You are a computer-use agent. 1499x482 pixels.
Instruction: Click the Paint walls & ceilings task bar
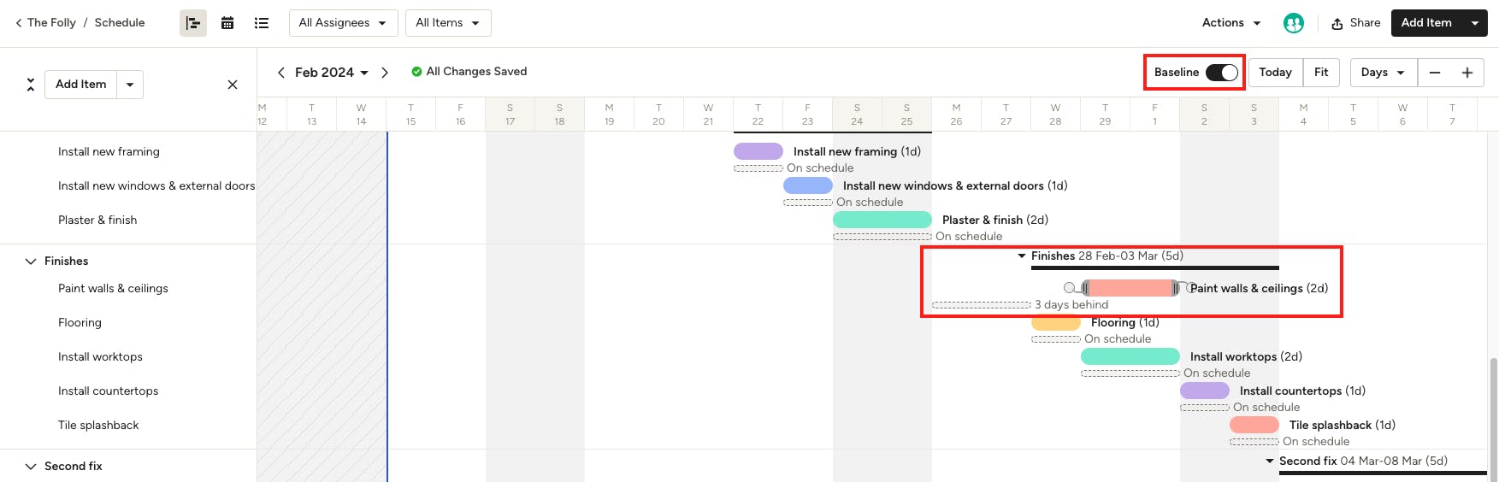pos(1130,288)
